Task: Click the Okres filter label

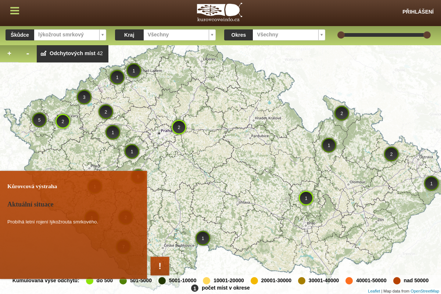Action: 239,35
